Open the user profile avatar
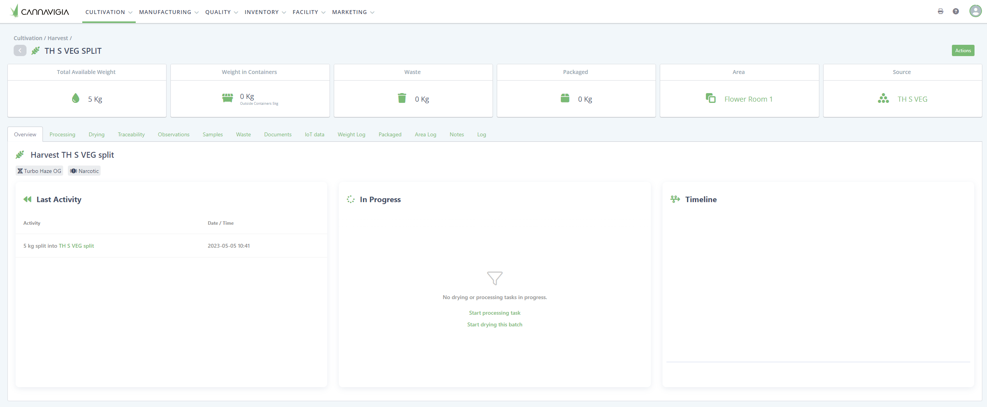Screen dimensions: 987x407 click(975, 11)
